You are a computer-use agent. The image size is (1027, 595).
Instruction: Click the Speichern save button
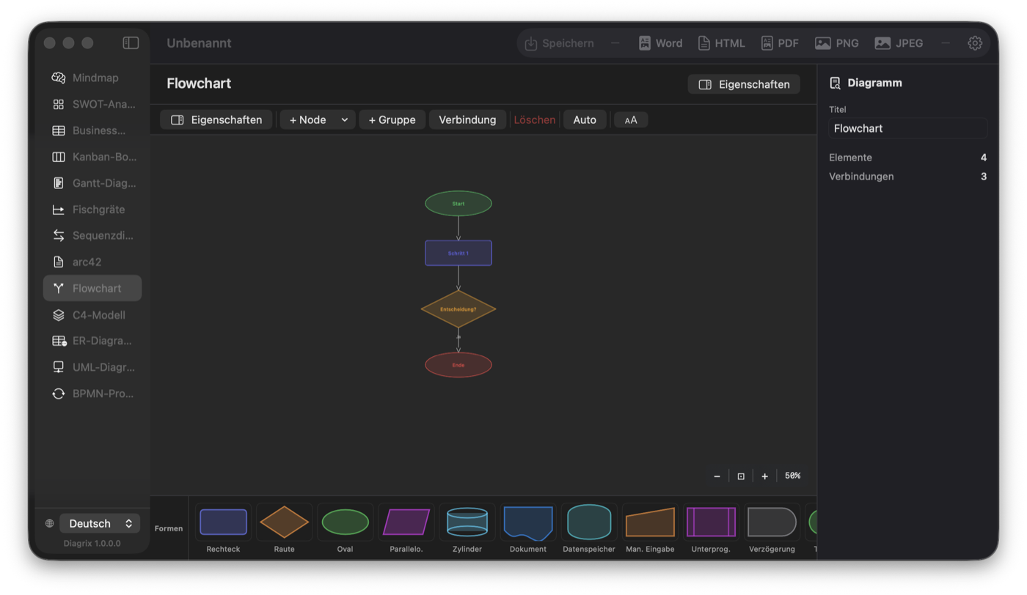click(559, 43)
